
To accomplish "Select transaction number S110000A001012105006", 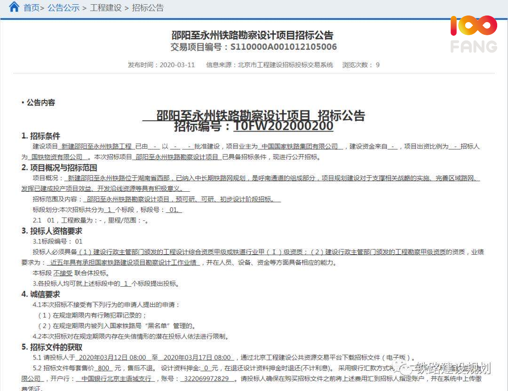I will (284, 47).
